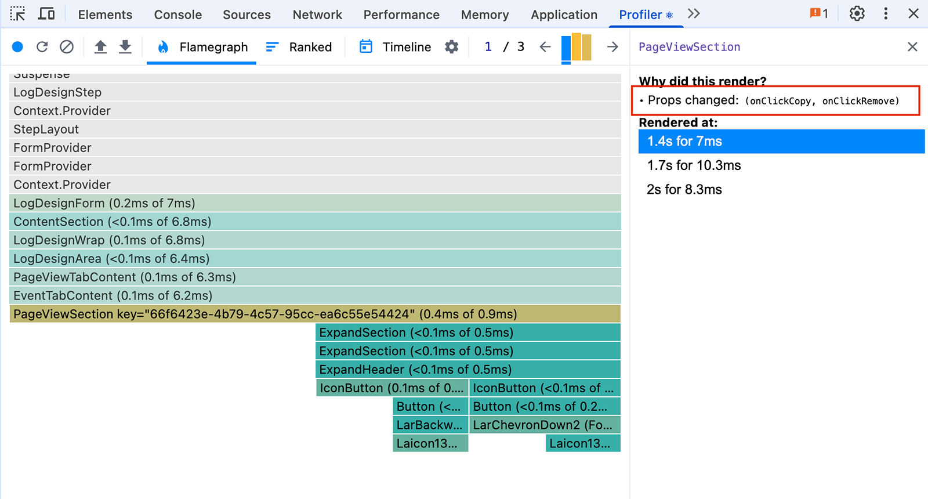Viewport: 928px width, 499px height.
Task: Select the LarBackw... flamegraph bar
Action: (430, 425)
